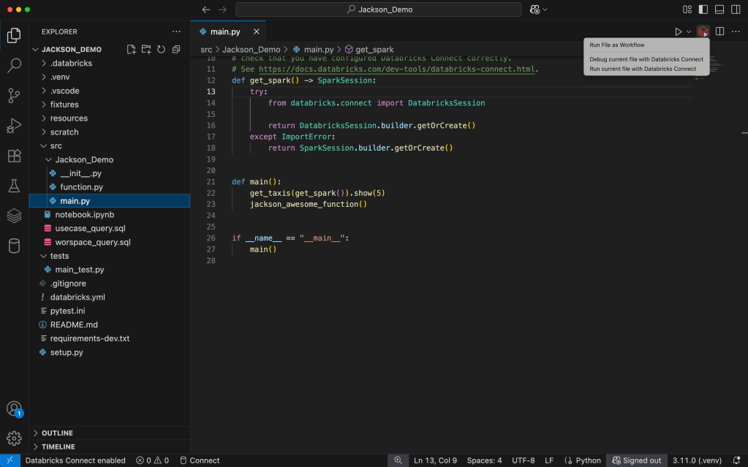748x467 pixels.
Task: Click Connect in the status bar
Action: coord(200,460)
